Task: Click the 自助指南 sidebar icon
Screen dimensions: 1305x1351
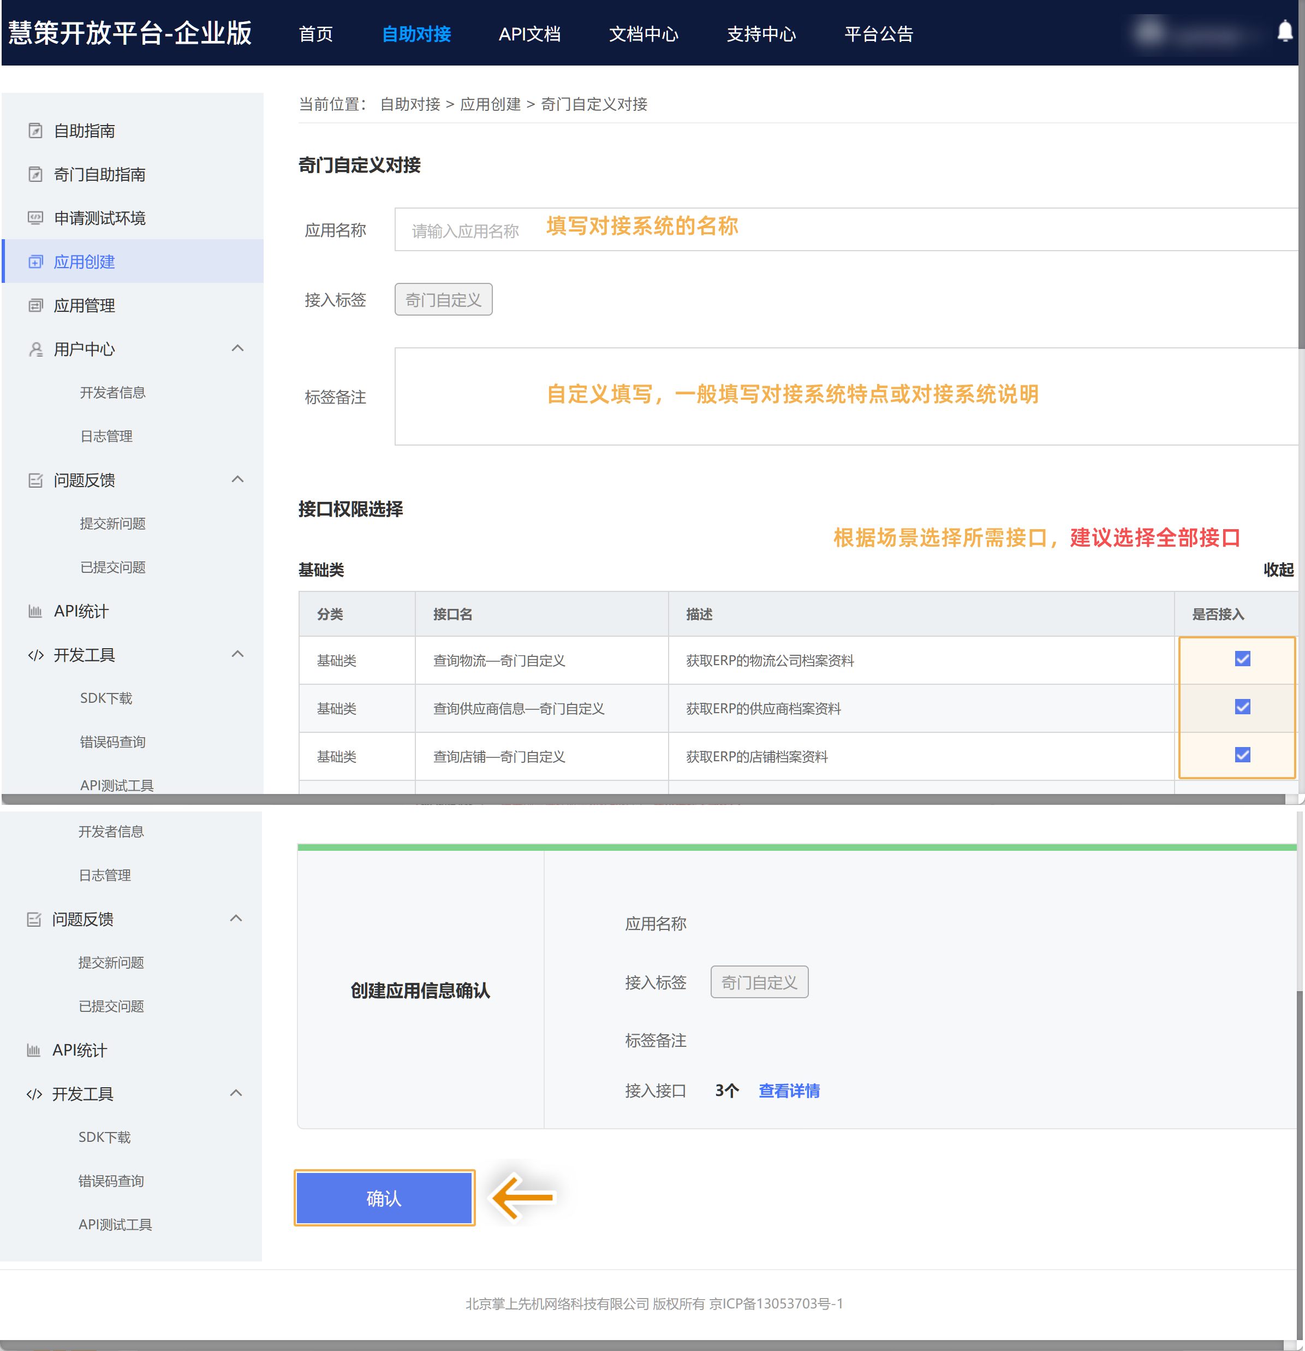Action: tap(36, 131)
